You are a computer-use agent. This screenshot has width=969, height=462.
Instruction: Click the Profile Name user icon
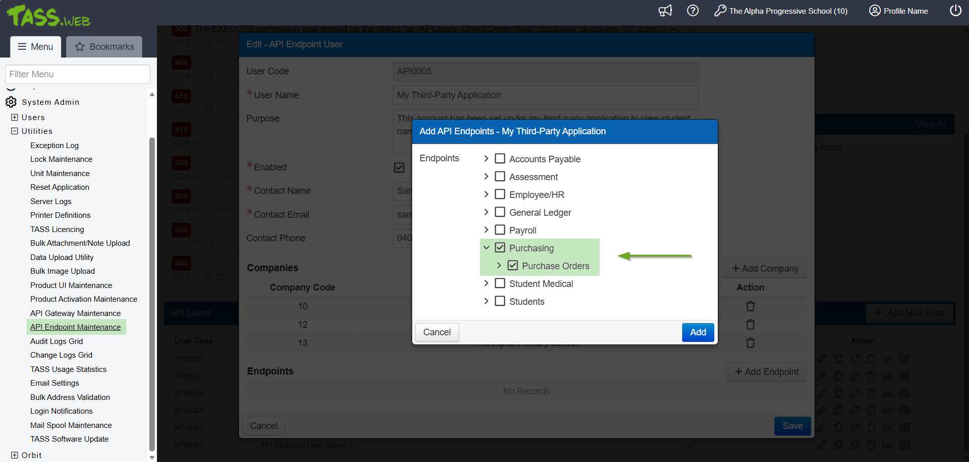click(875, 11)
